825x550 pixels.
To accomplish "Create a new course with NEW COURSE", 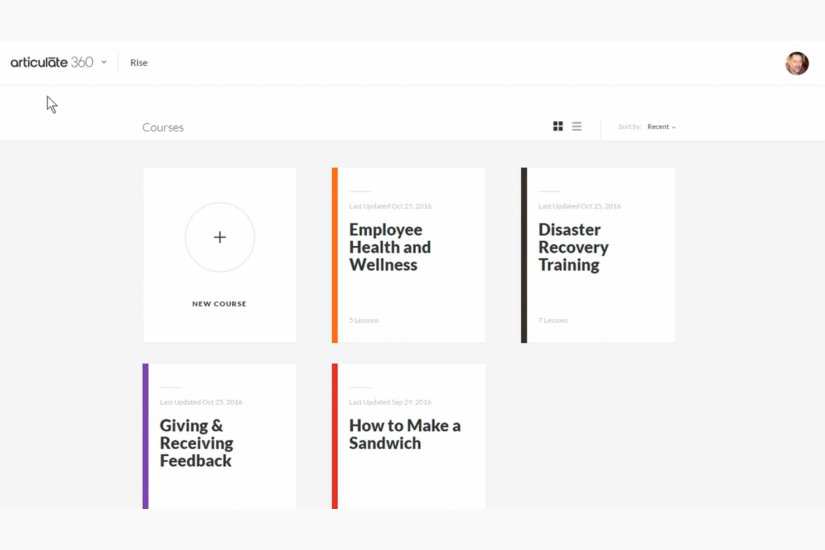I will point(220,304).
